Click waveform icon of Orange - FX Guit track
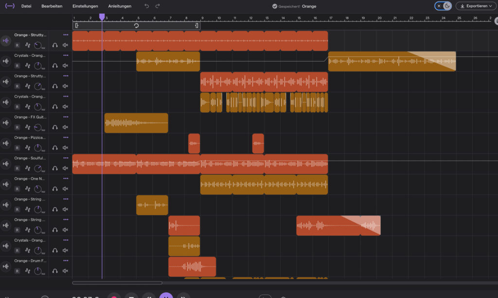Viewport: 498px width, 298px height. pos(6,123)
